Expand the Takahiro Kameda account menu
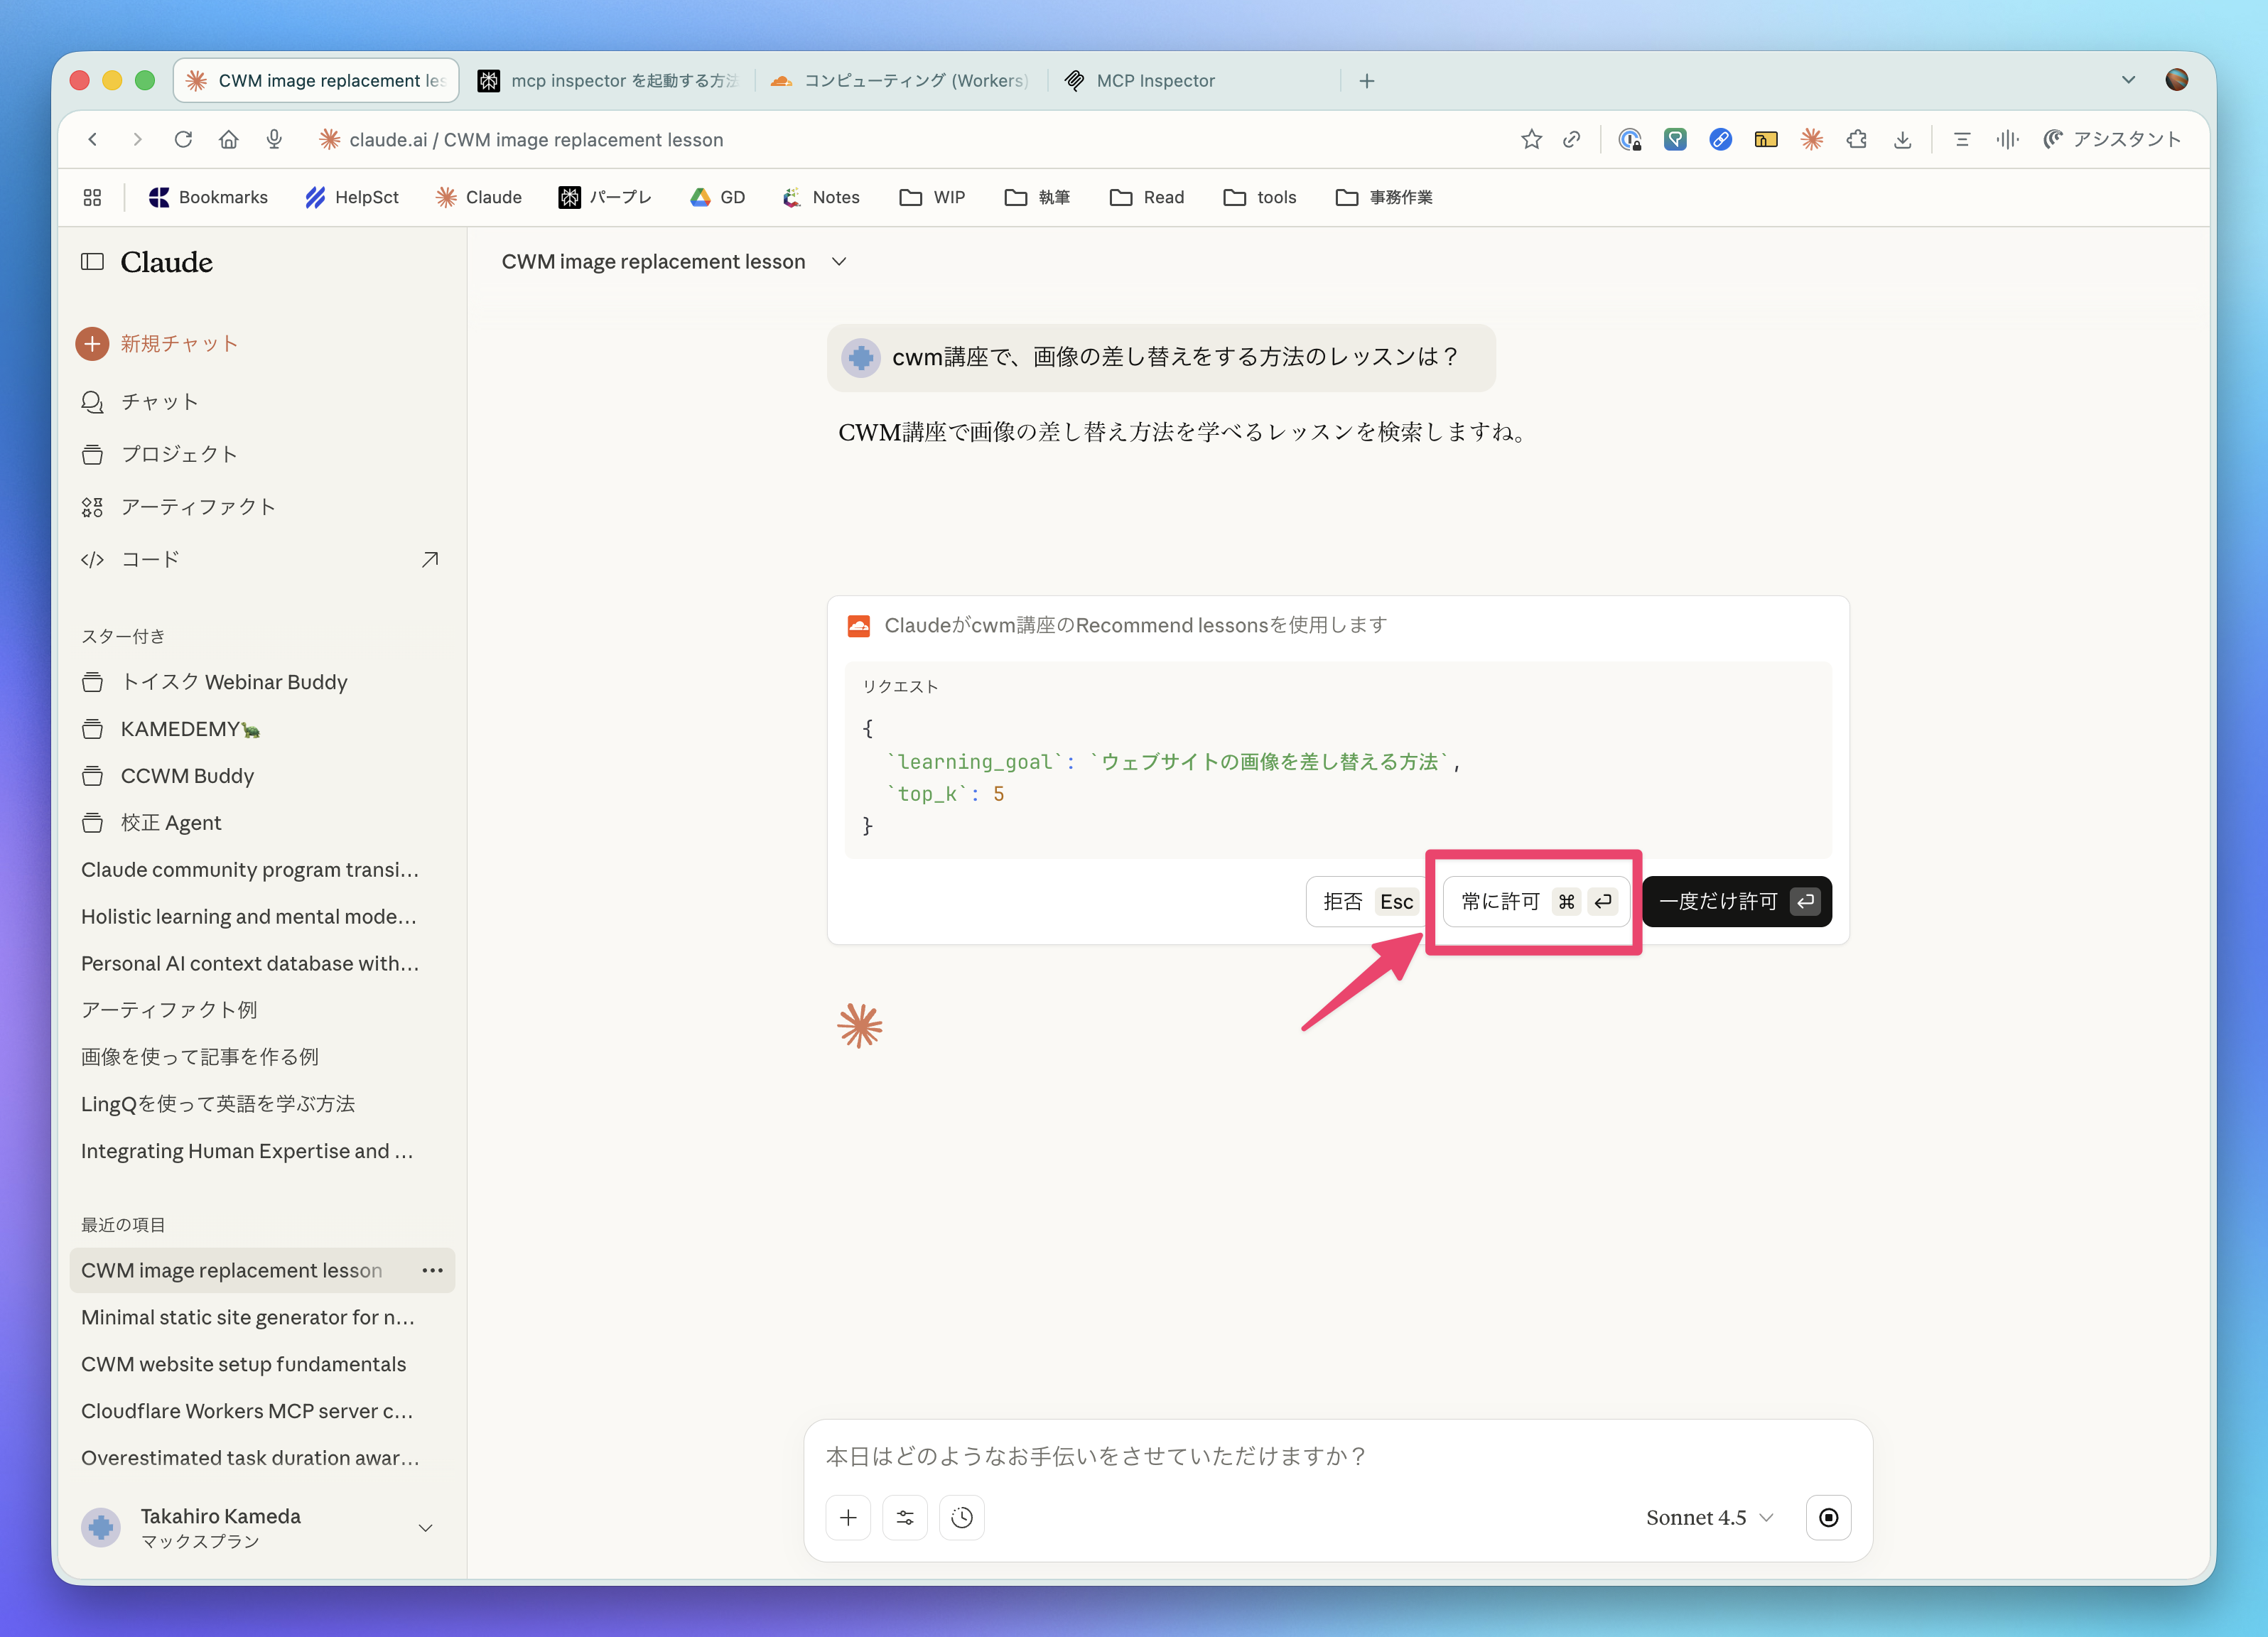 [425, 1528]
